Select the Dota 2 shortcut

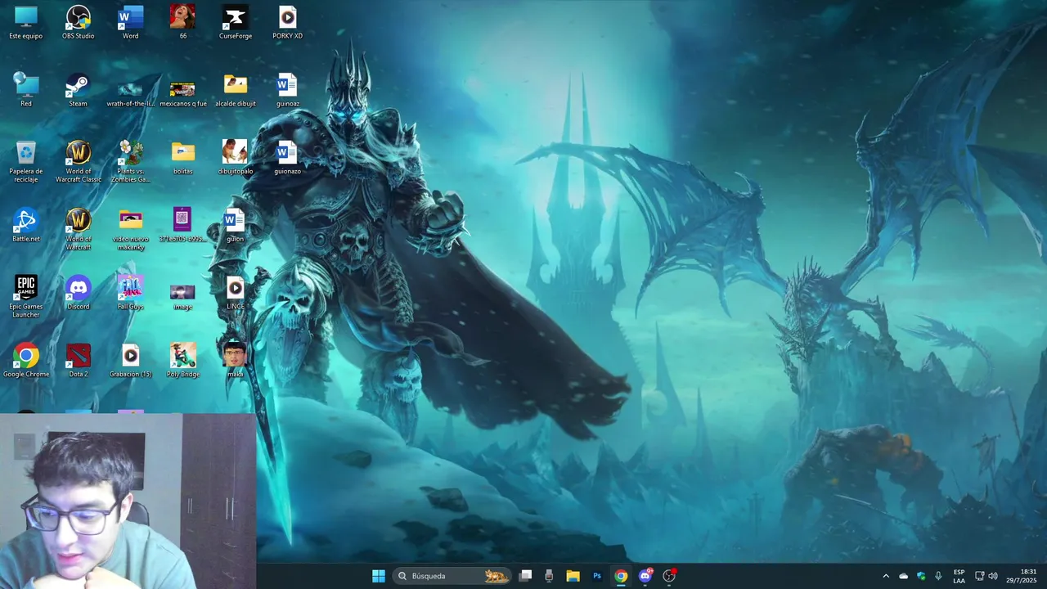pos(79,361)
